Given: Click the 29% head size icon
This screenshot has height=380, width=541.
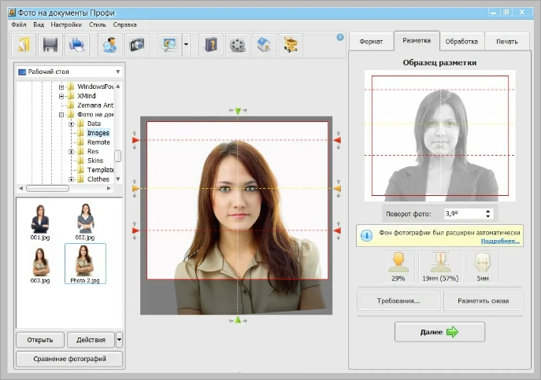Looking at the screenshot, I should (x=398, y=267).
